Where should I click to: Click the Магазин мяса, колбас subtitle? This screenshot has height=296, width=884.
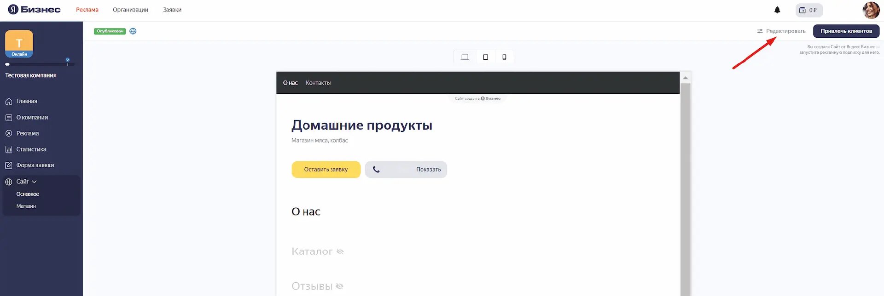320,141
